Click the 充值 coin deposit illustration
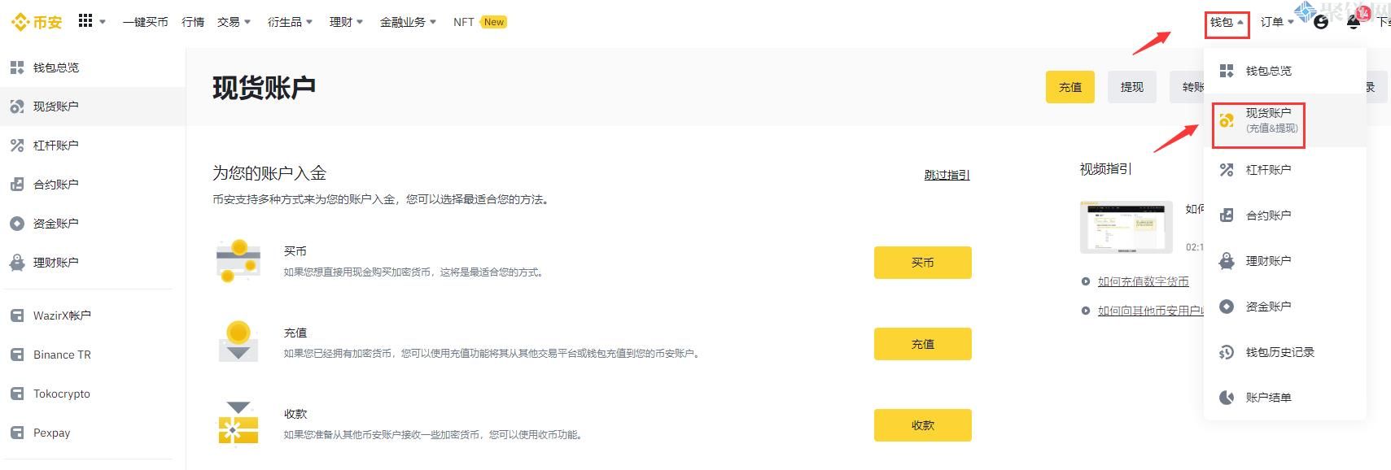Screen dimensions: 1391x470 tap(238, 342)
